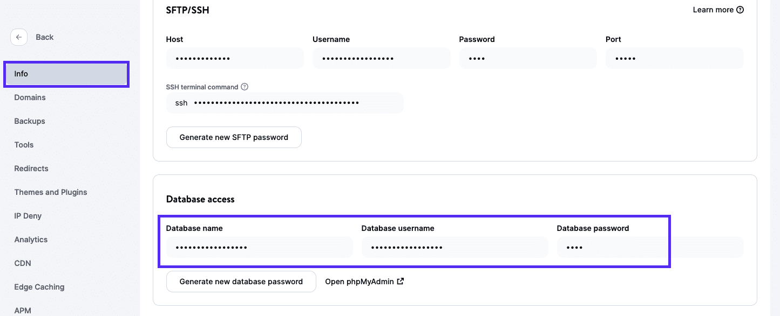
Task: Open phpMyAdmin
Action: (360, 281)
